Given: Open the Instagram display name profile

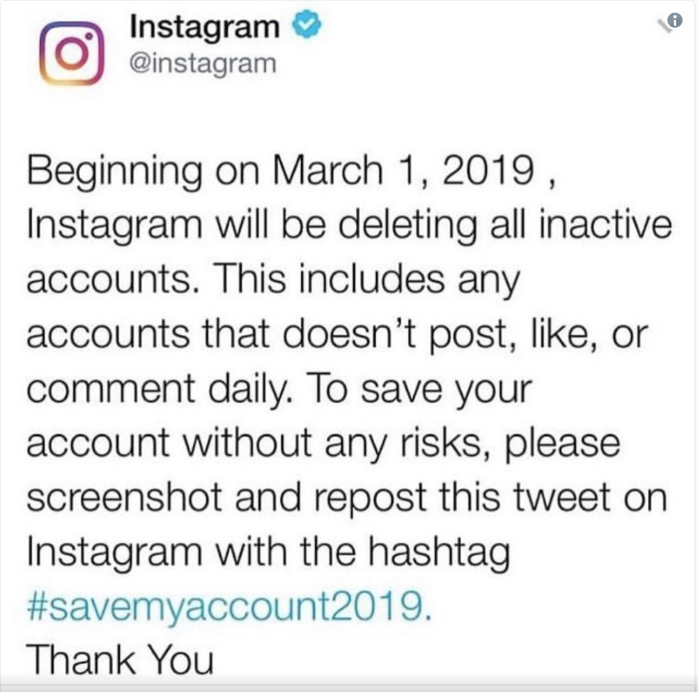Looking at the screenshot, I should pyautogui.click(x=205, y=27).
